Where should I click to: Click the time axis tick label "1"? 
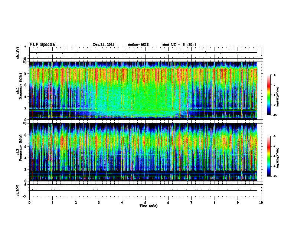[52, 203]
